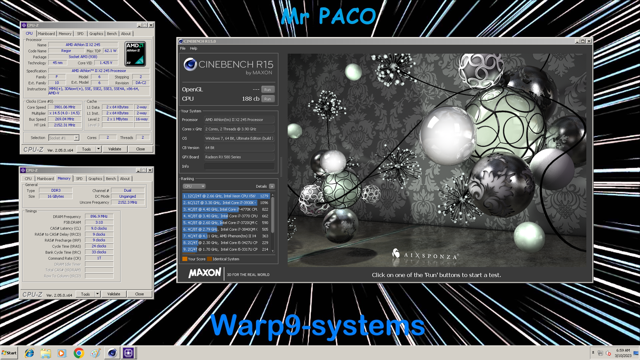Screen dimensions: 640x360
Task: Run the OpenGL benchmark test
Action: 268,90
